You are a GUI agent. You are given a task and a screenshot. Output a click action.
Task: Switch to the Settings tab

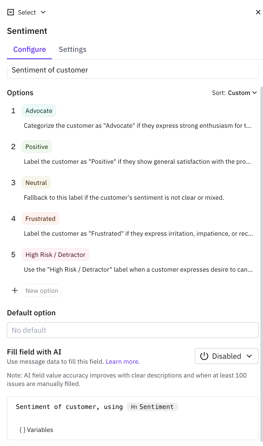pyautogui.click(x=72, y=49)
